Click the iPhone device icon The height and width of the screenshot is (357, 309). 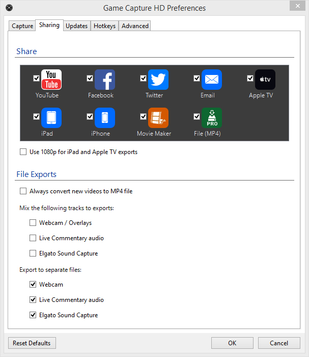[104, 118]
